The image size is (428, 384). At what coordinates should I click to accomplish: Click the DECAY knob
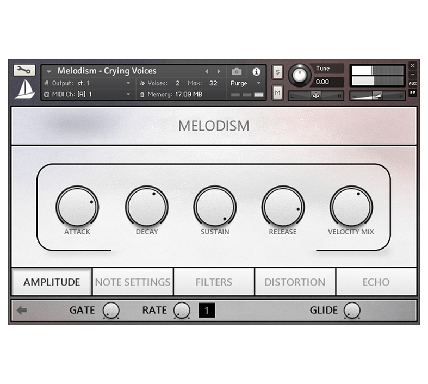click(147, 207)
